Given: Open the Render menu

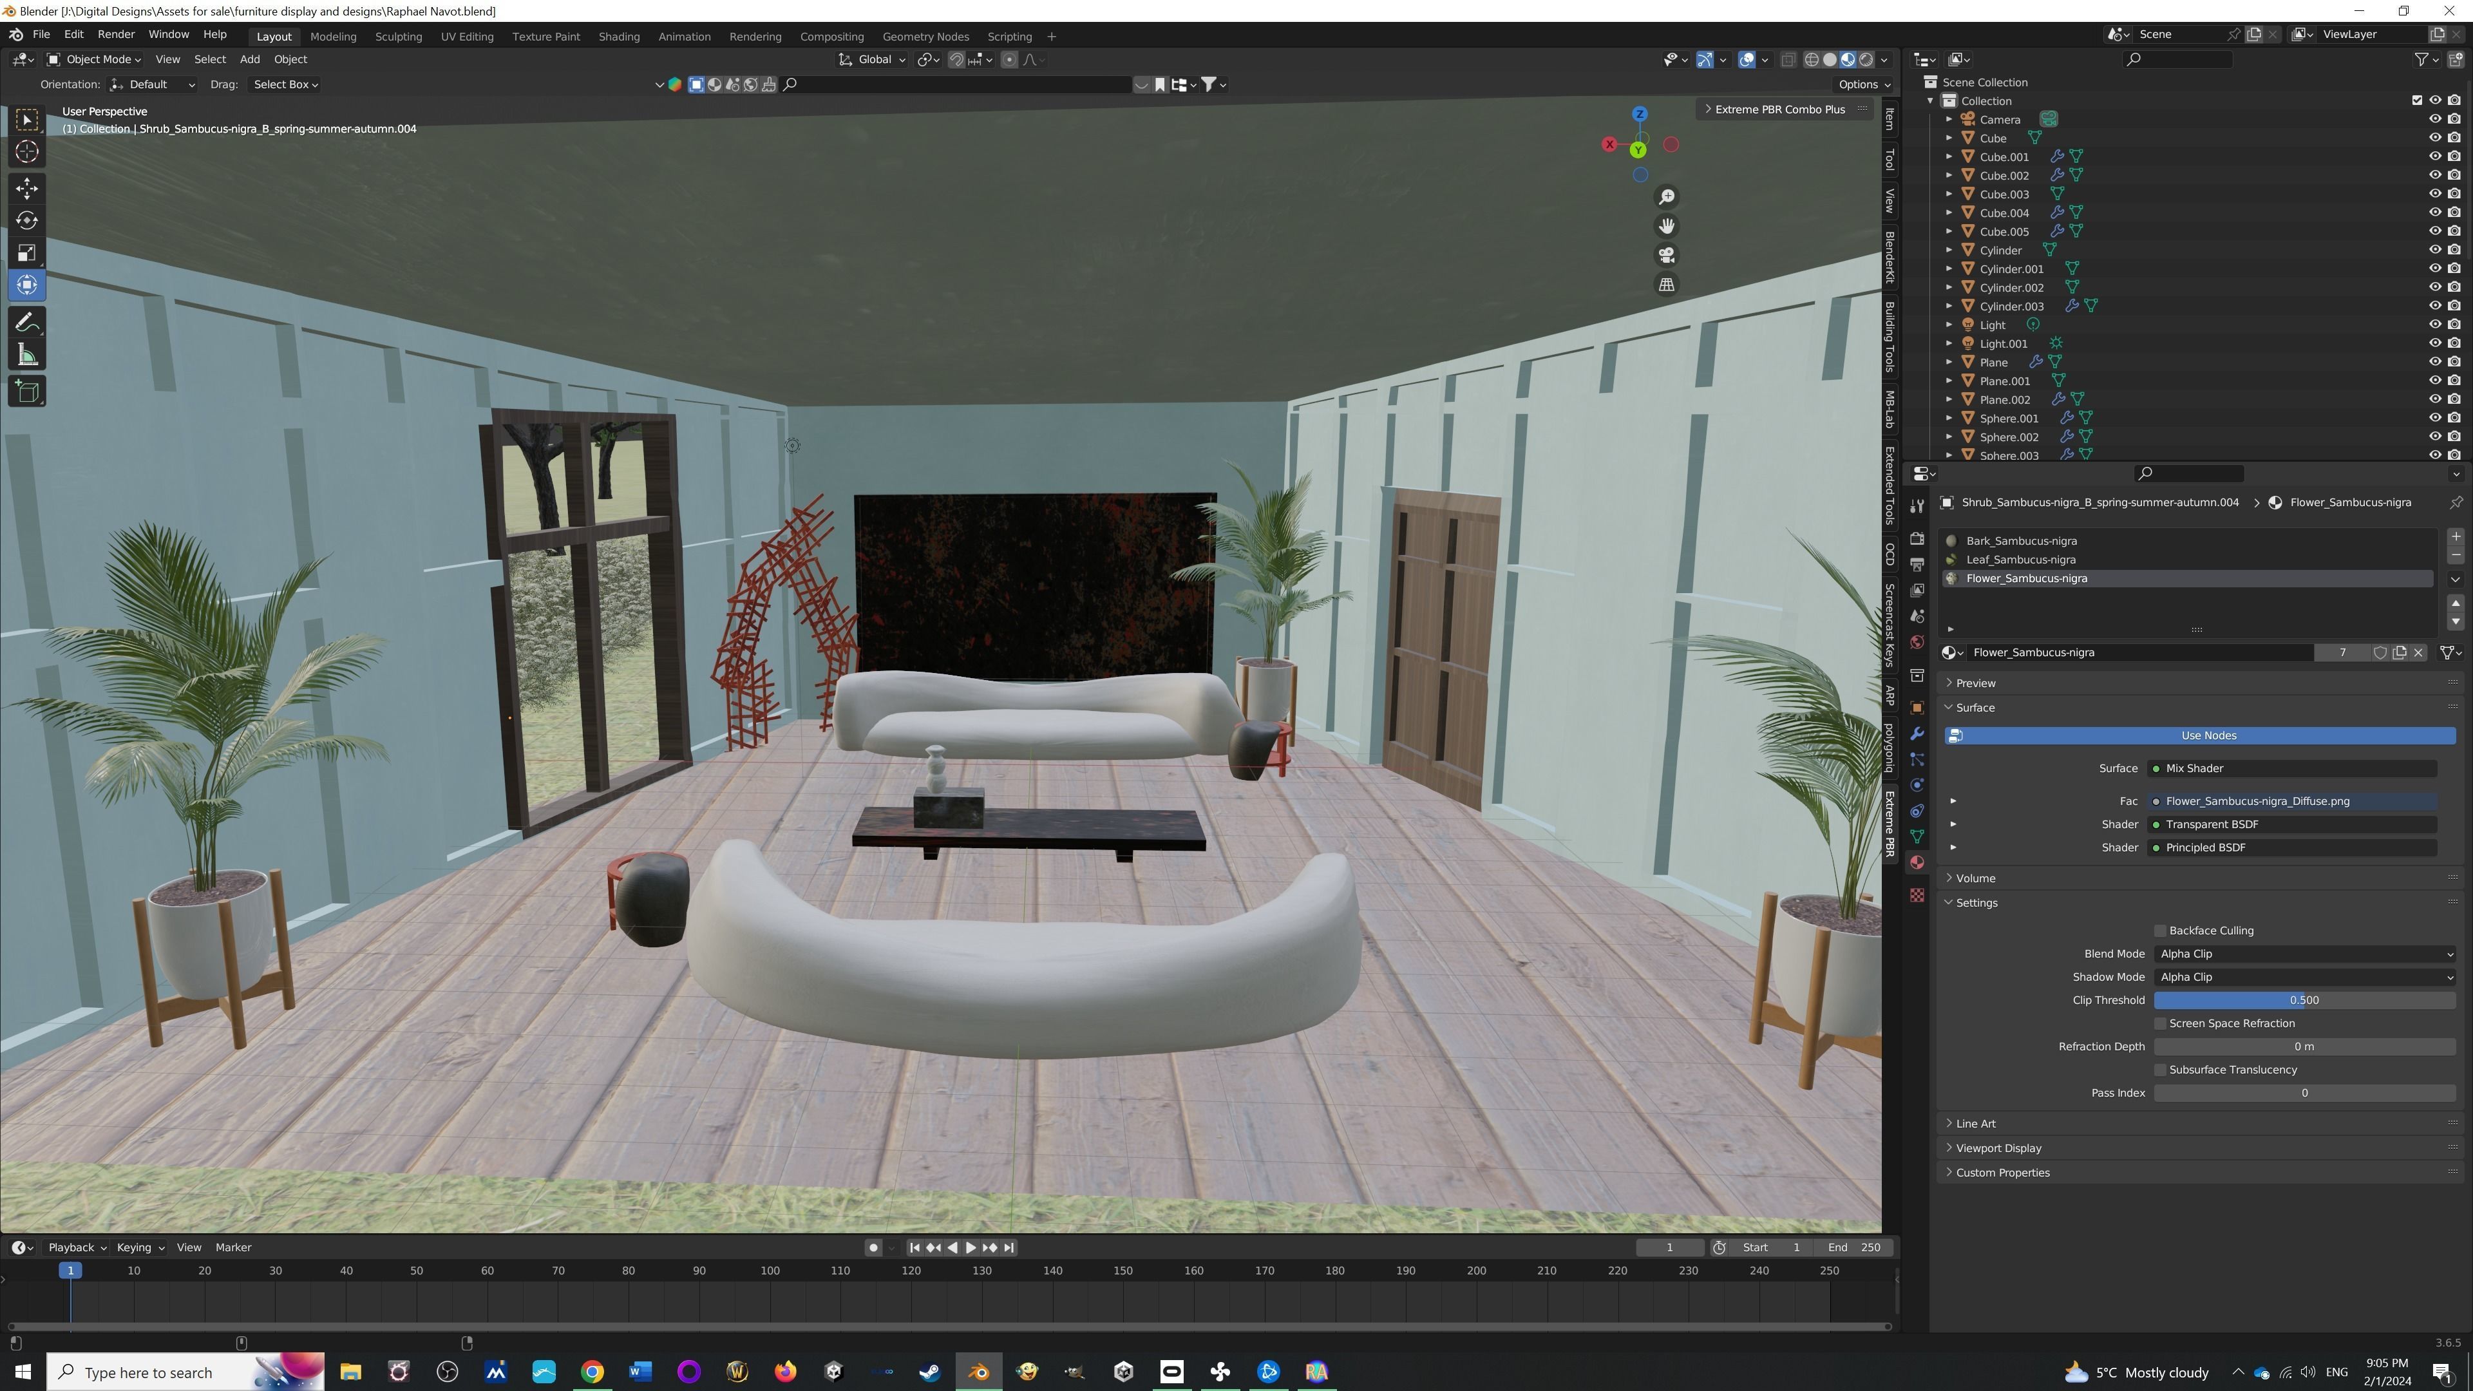Looking at the screenshot, I should click(116, 35).
